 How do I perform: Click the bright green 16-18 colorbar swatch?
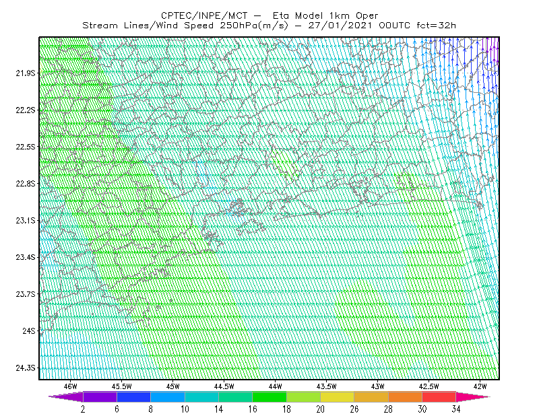(269, 396)
